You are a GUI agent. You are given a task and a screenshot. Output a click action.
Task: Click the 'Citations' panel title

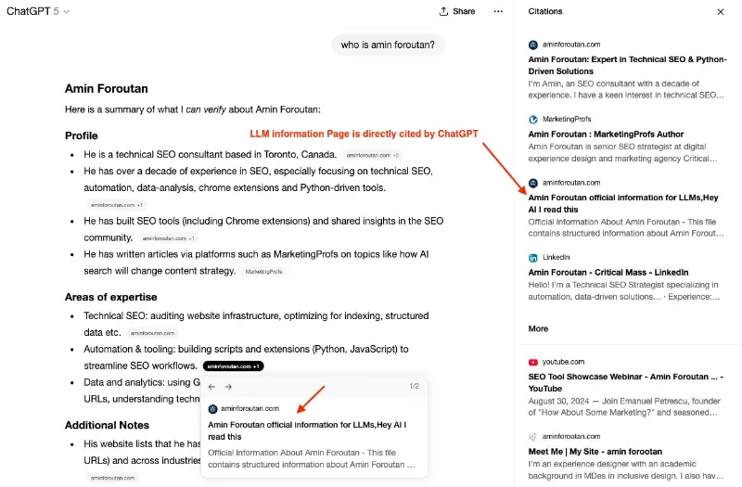pyautogui.click(x=545, y=11)
